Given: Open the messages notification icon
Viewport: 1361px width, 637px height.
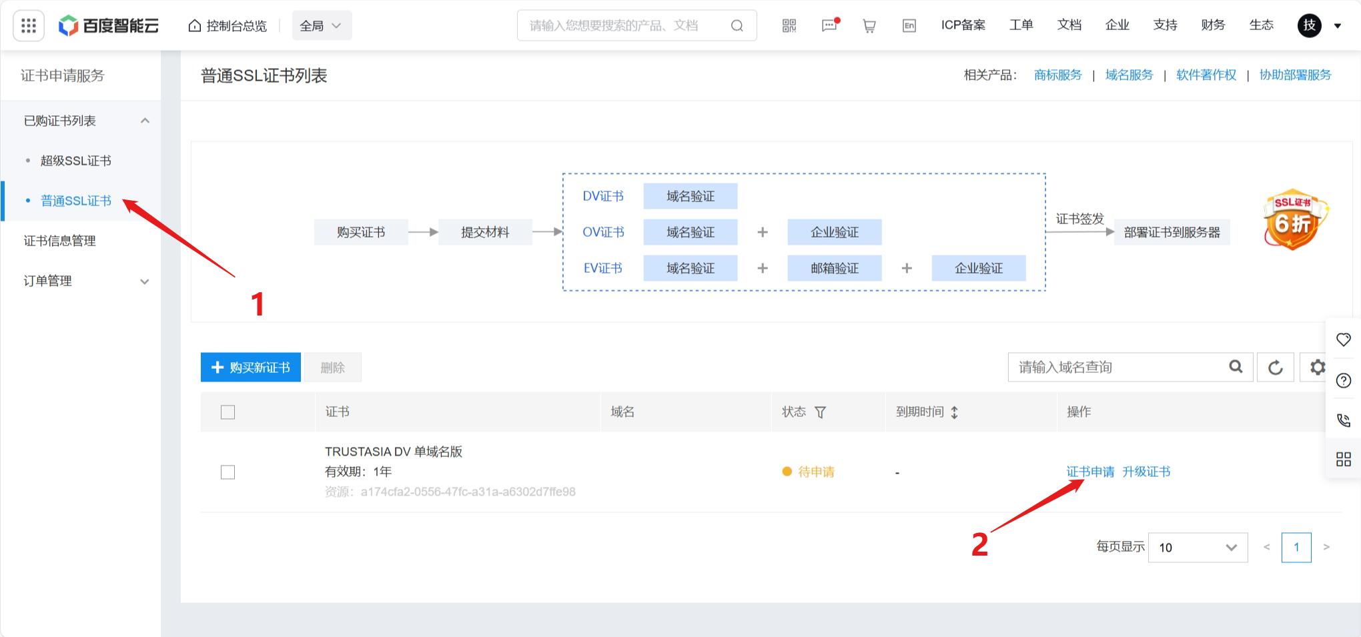Looking at the screenshot, I should (829, 25).
